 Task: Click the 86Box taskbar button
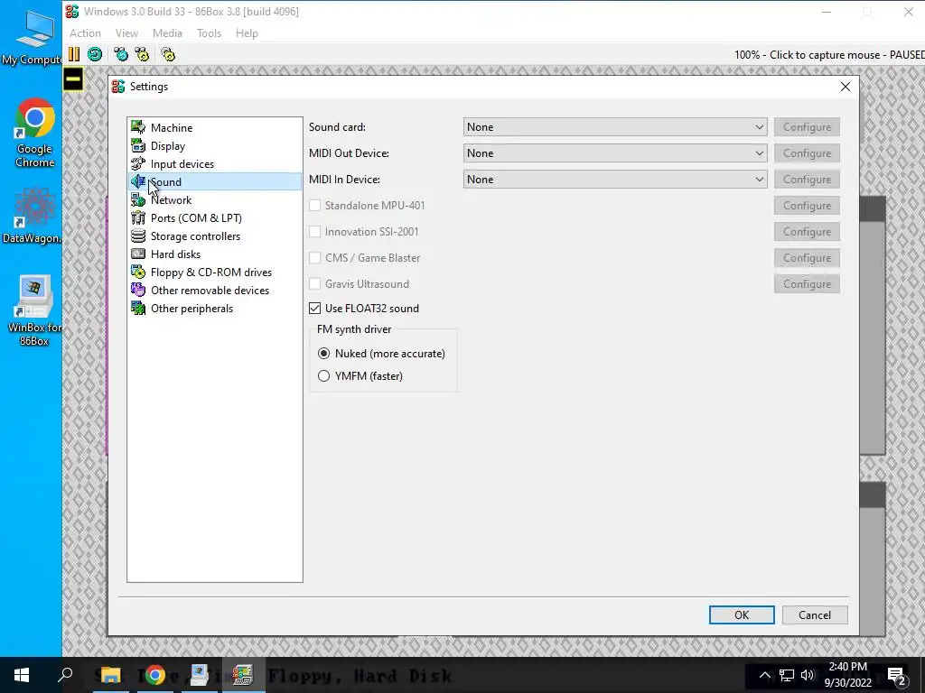click(242, 675)
